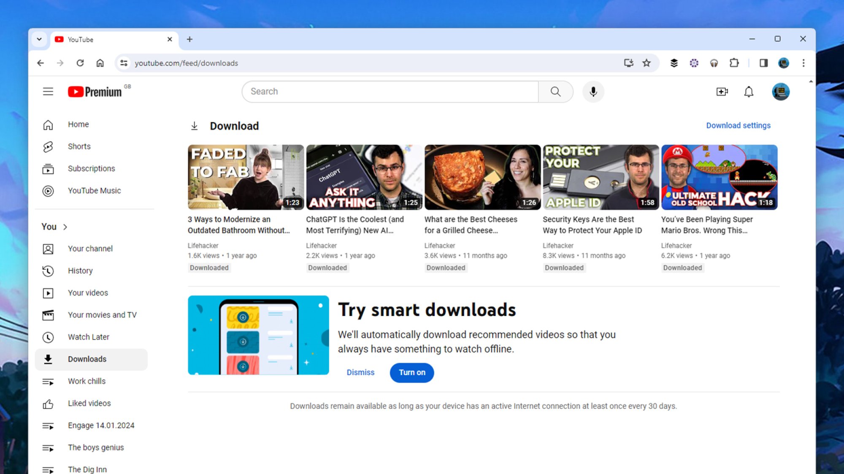Image resolution: width=844 pixels, height=474 pixels.
Task: Click the install app icon in address bar
Action: (x=628, y=63)
